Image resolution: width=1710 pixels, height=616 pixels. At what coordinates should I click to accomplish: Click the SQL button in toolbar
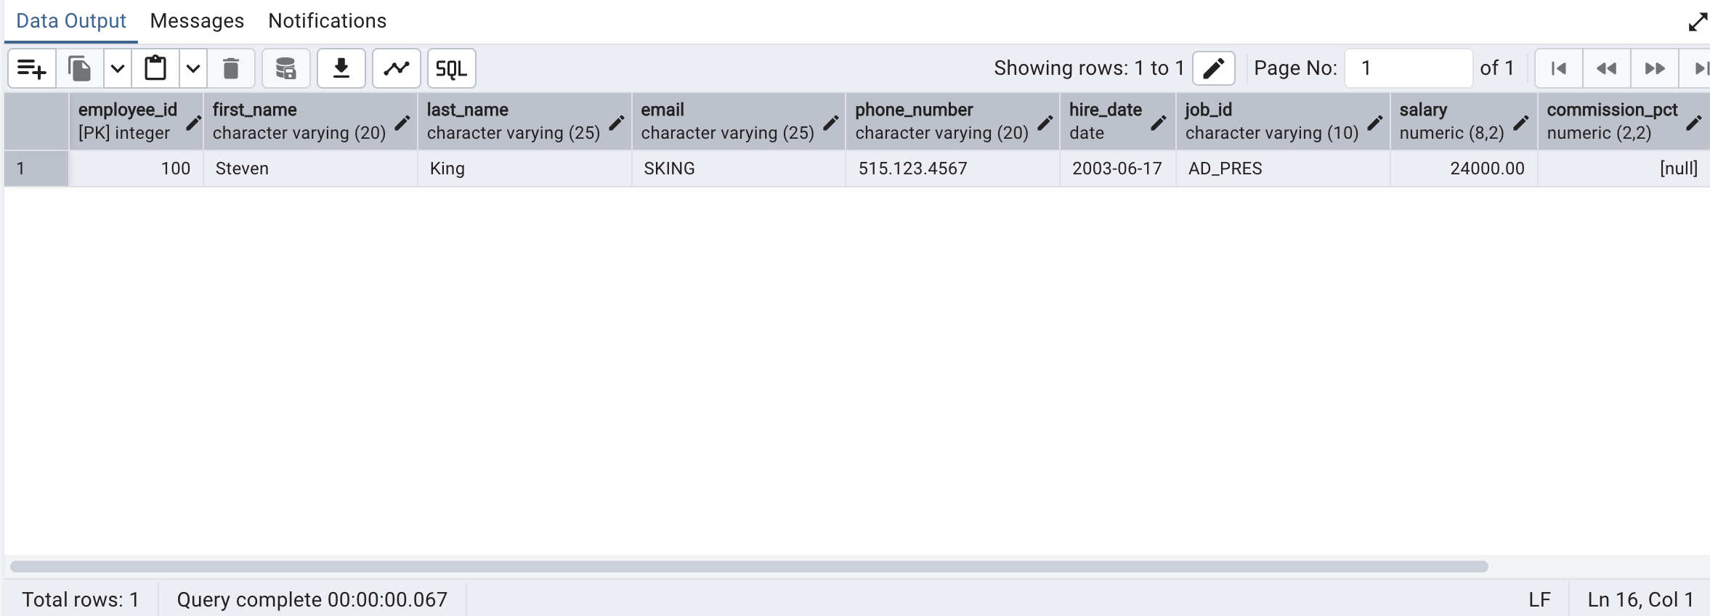[x=451, y=68]
